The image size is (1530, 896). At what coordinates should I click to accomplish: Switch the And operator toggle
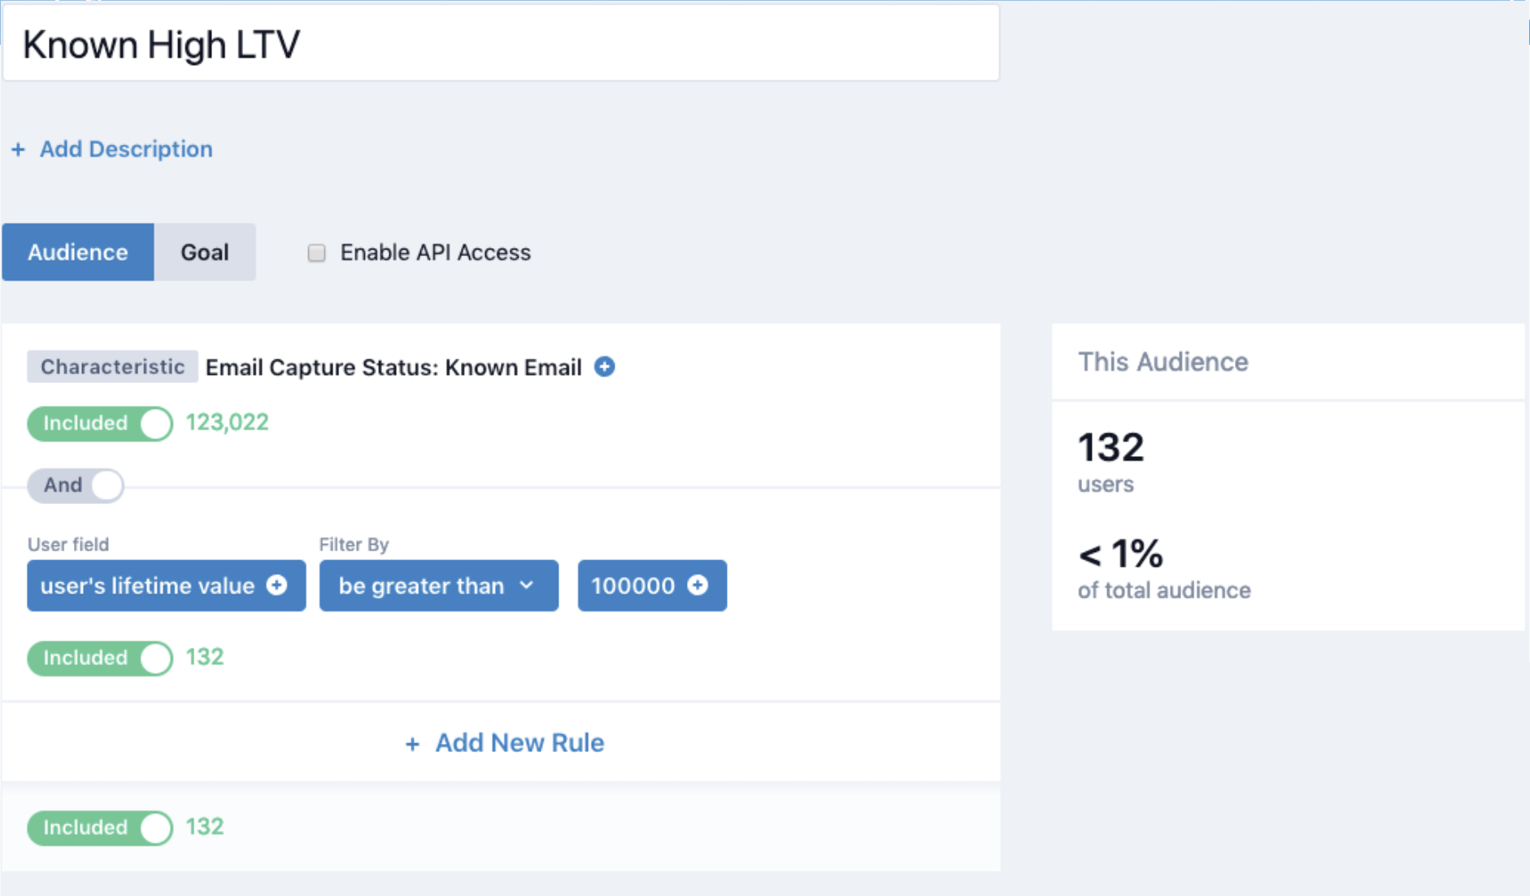coord(76,485)
